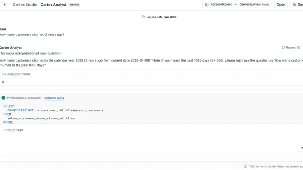Copy the Request ID via its icon

click(283, 47)
